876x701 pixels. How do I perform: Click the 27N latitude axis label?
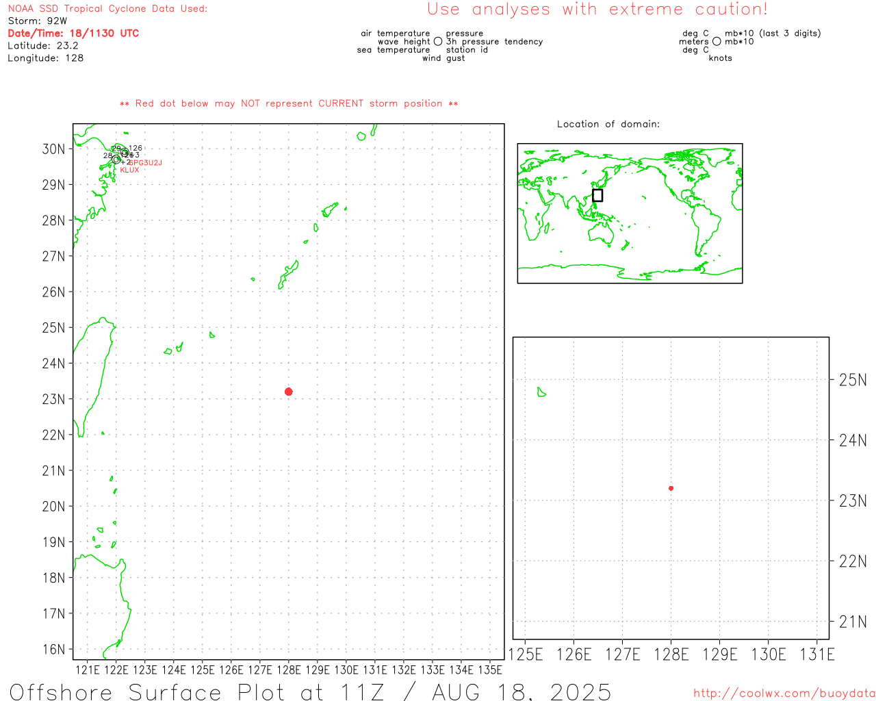[x=53, y=256]
